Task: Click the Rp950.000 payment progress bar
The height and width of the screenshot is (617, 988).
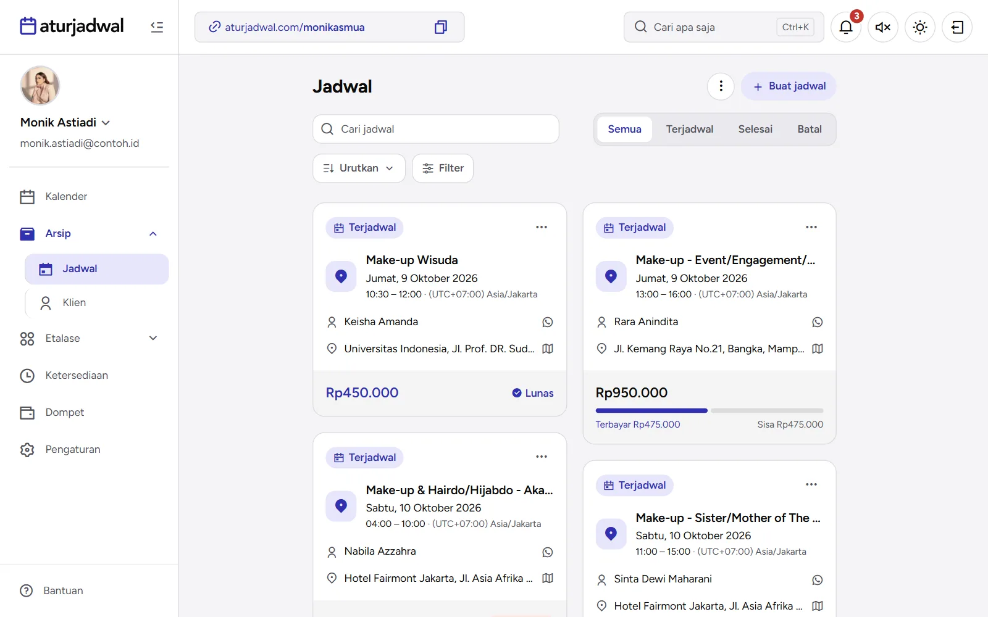Action: point(710,410)
